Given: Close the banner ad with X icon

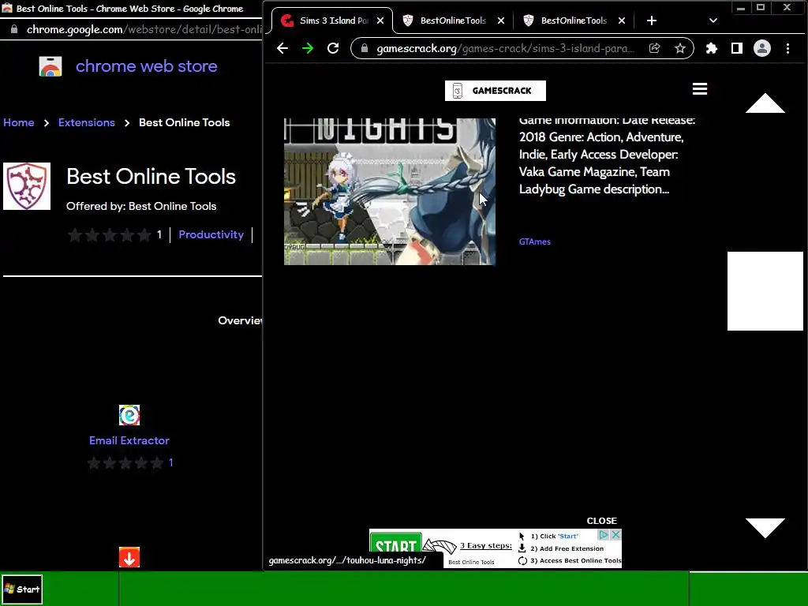Looking at the screenshot, I should (615, 535).
